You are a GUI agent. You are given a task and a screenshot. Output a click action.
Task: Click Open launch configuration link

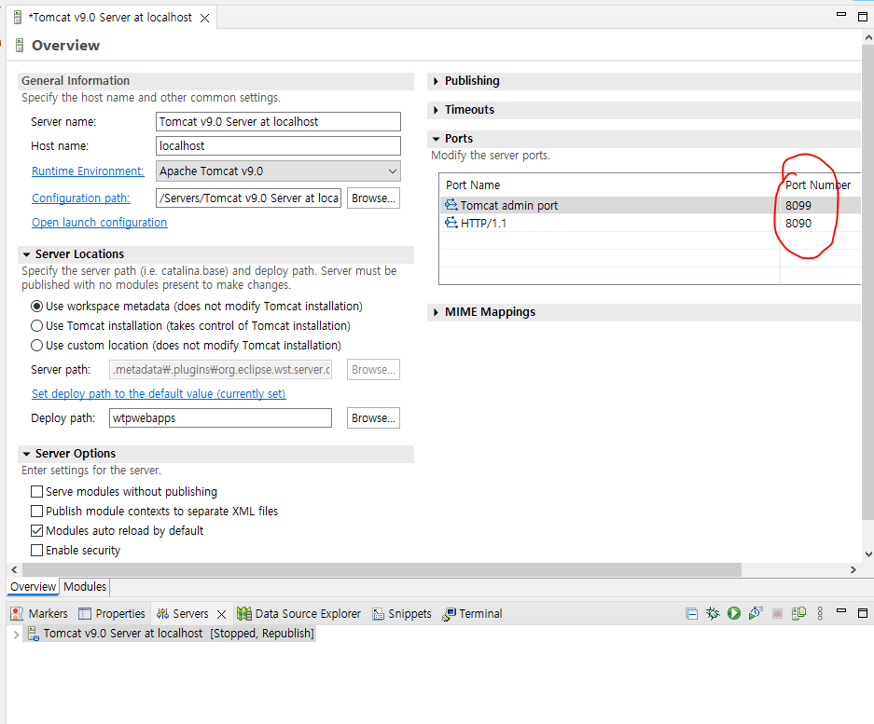click(99, 222)
